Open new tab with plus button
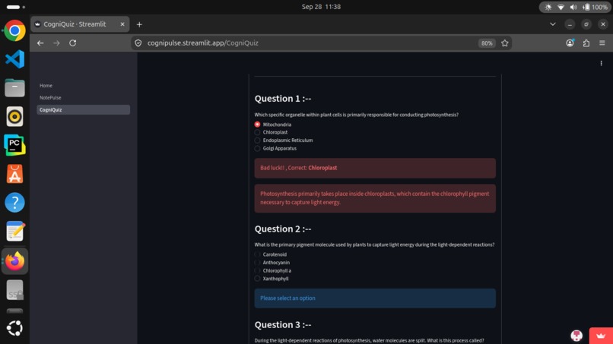The width and height of the screenshot is (613, 344). pos(139,24)
